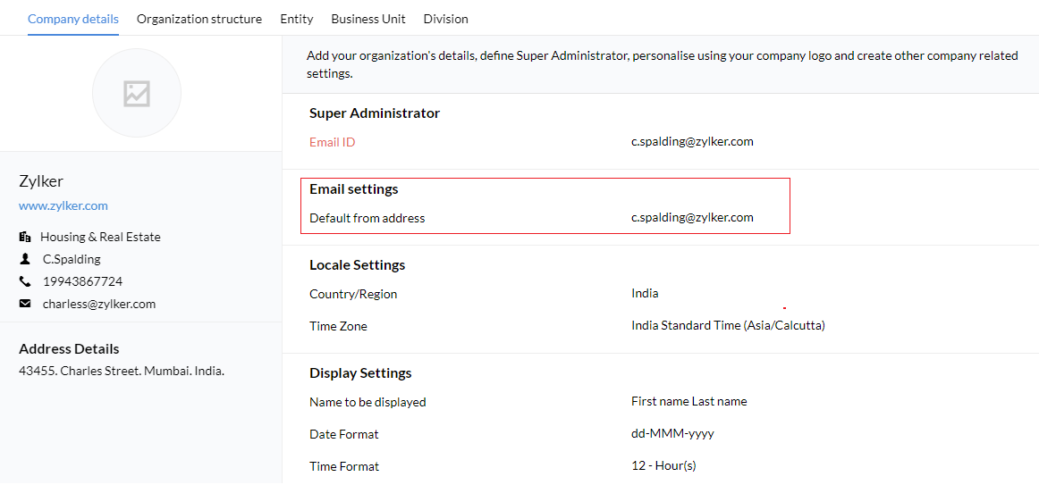
Task: Click the Housing & Real Estate industry icon
Action: 24,238
